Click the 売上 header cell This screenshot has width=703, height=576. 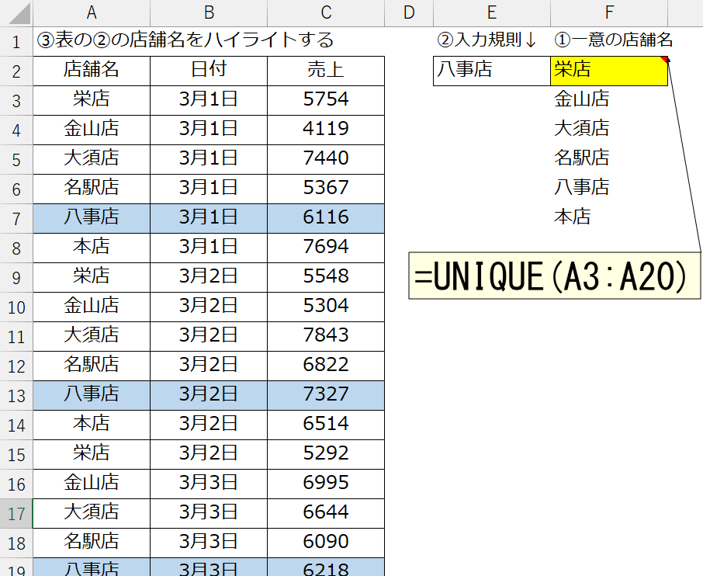pyautogui.click(x=326, y=71)
